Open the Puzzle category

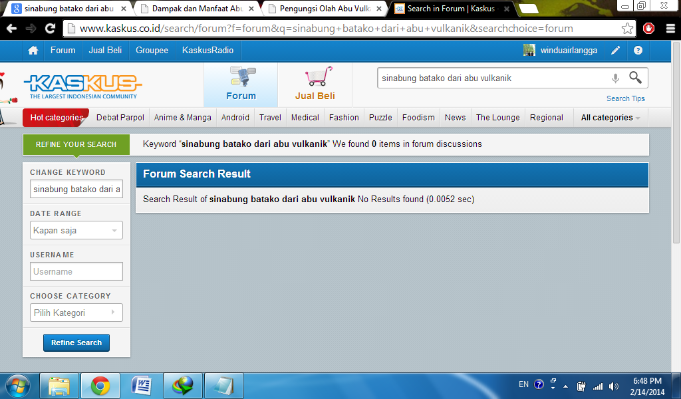(x=380, y=118)
